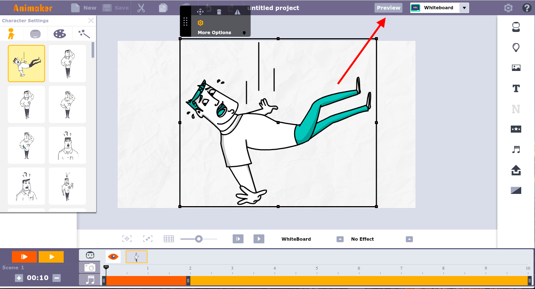This screenshot has height=289, width=535.
Task: Toggle the eye visibility icon on the timeline
Action: (113, 256)
